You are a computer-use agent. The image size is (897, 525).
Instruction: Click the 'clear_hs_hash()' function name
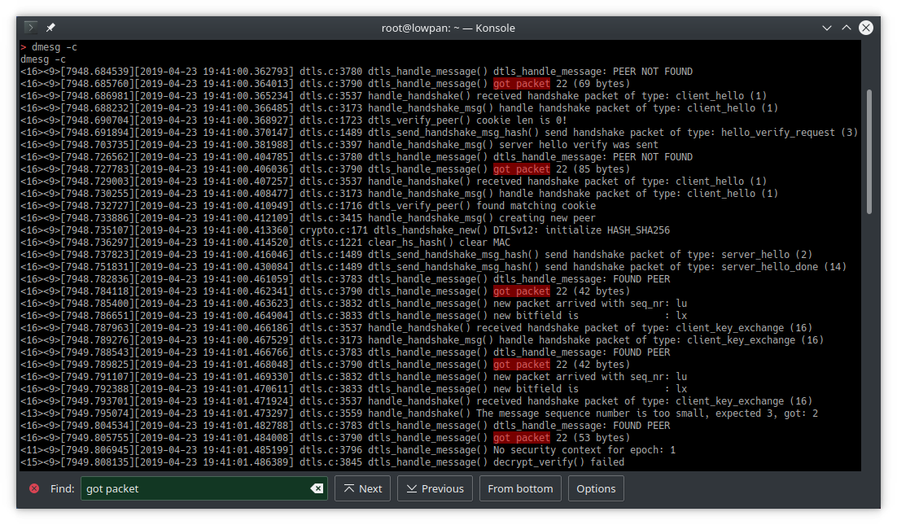(411, 243)
